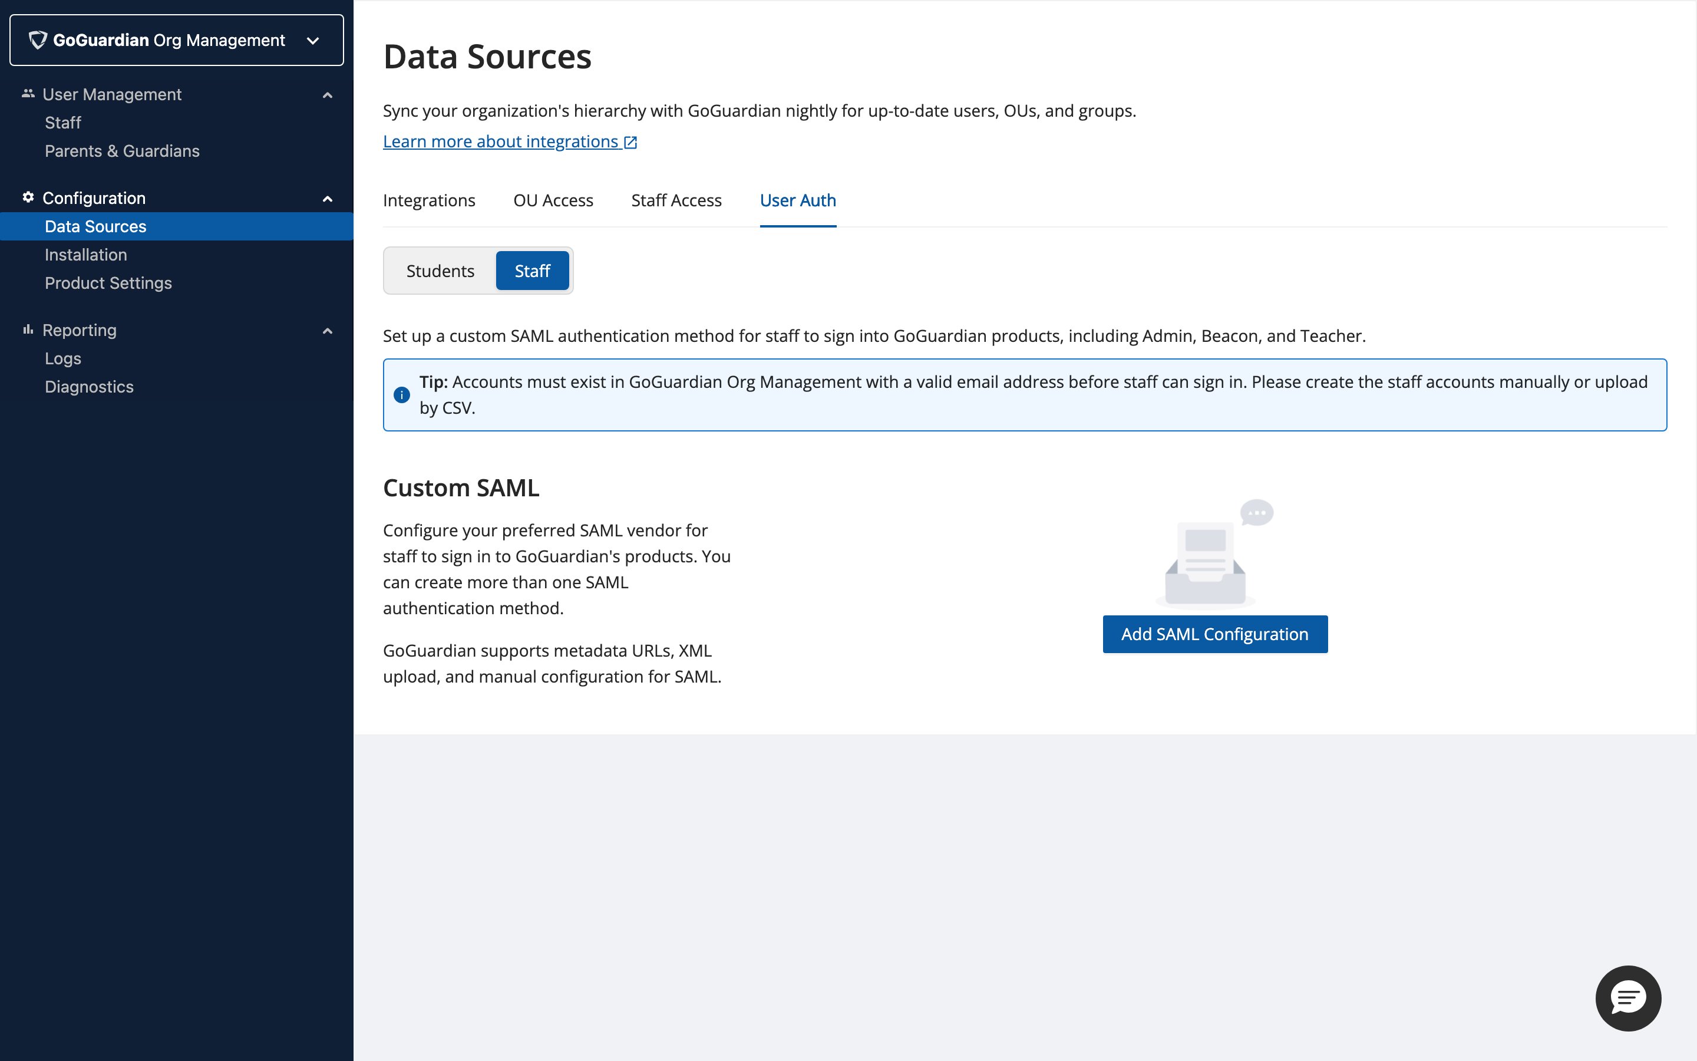Collapse the Configuration section
The width and height of the screenshot is (1697, 1061).
click(328, 199)
